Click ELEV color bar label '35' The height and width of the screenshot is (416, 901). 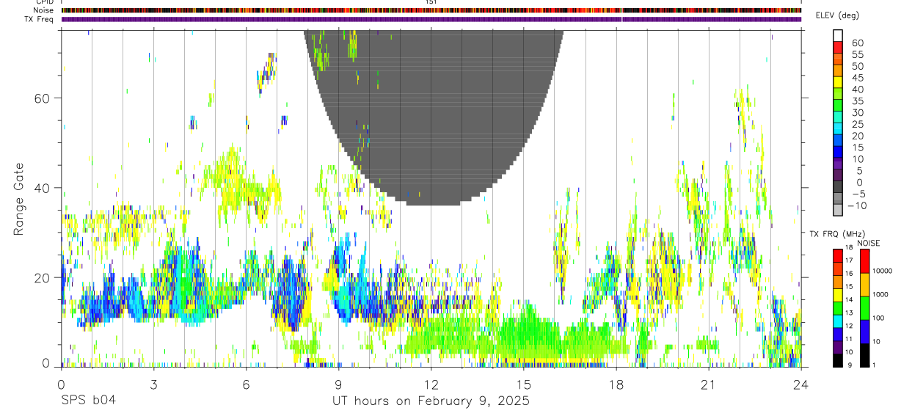click(x=856, y=101)
